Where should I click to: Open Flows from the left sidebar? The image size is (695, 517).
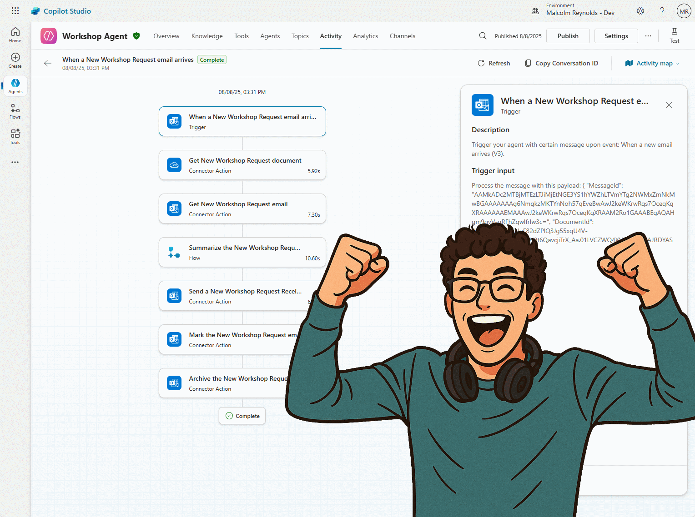pos(15,111)
